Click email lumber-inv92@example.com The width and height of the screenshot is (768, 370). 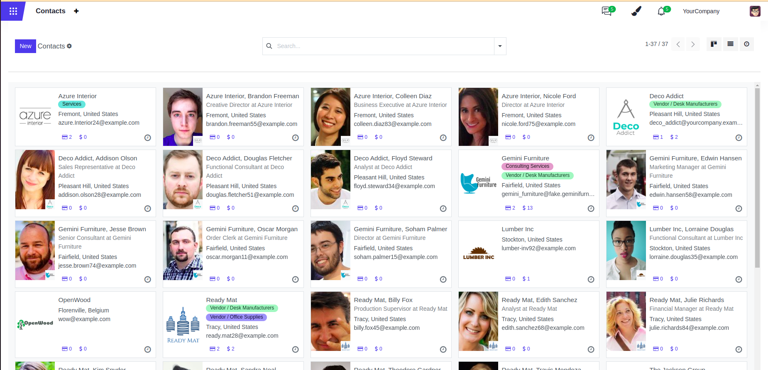(538, 249)
